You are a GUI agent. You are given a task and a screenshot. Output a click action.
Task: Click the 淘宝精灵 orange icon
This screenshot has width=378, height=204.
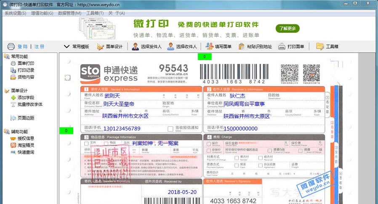tap(13, 145)
